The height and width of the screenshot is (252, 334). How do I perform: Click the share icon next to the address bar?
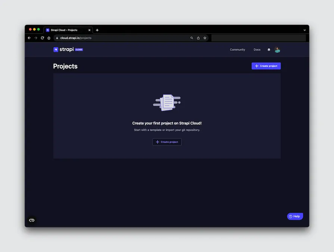[198, 38]
